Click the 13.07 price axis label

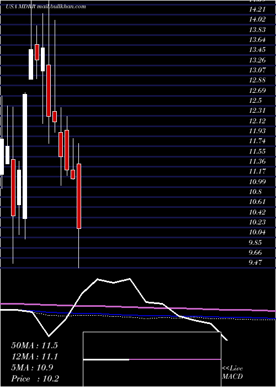(257, 70)
